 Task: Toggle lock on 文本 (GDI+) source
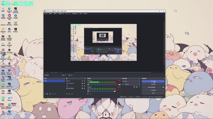(x=85, y=83)
